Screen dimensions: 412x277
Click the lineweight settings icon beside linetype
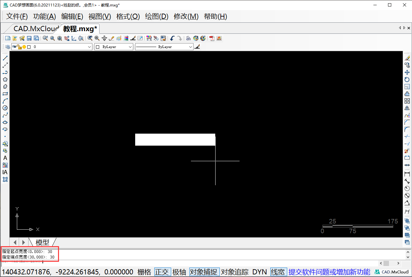click(197, 47)
